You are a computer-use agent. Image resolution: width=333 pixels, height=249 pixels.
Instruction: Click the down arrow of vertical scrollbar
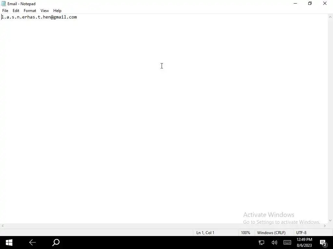pos(330,220)
